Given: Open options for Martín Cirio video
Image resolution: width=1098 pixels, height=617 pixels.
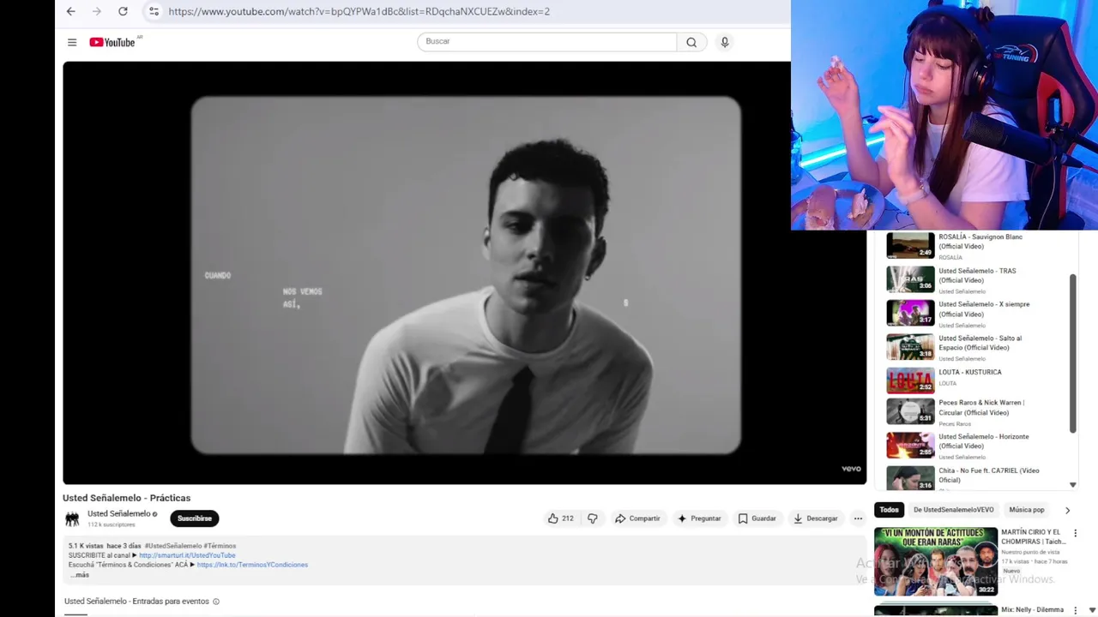Looking at the screenshot, I should click(1075, 533).
